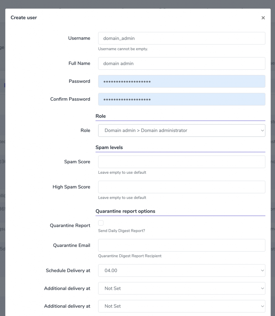The width and height of the screenshot is (275, 316).
Task: Click chevron on Schedule Delivery 04.00 select
Action: click(x=262, y=270)
